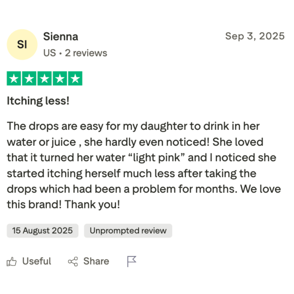Select the third green rating star
This screenshot has height=294, width=294.
coord(44,78)
